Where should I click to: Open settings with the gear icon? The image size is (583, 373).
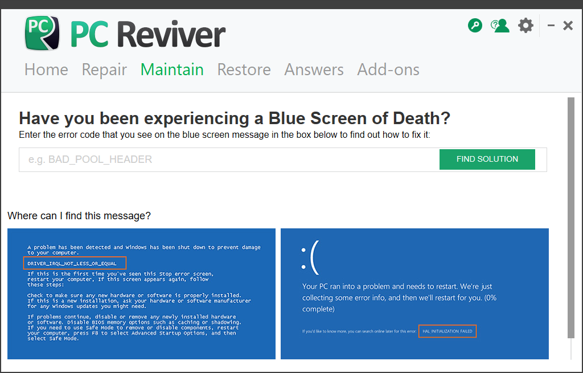pos(525,26)
